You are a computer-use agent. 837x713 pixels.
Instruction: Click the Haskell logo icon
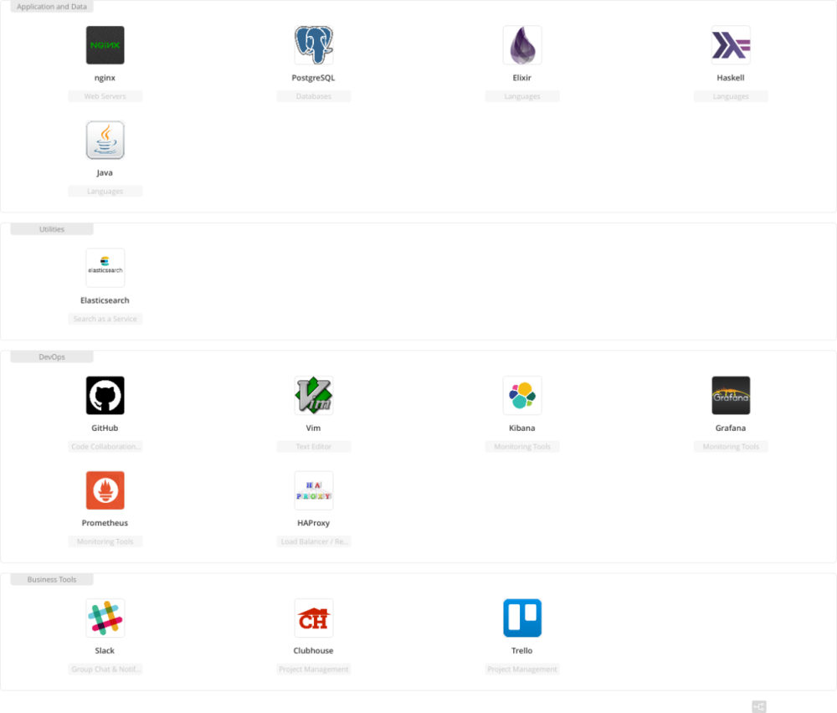(731, 45)
